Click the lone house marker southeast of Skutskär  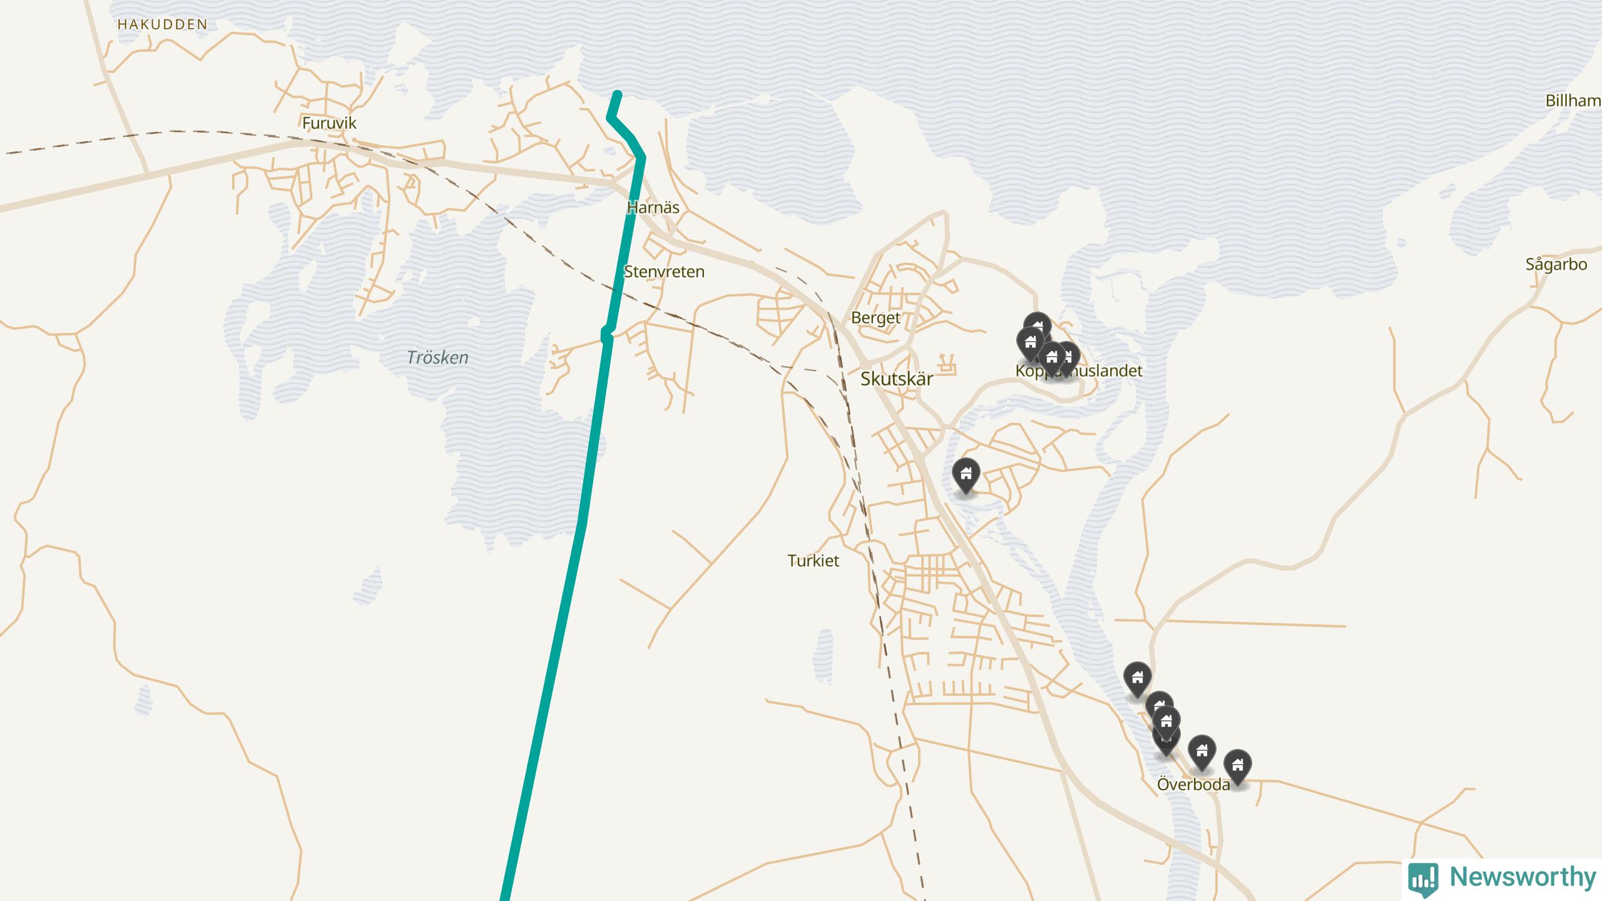click(x=966, y=476)
